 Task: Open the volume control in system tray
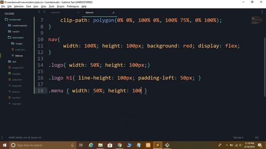(240, 145)
